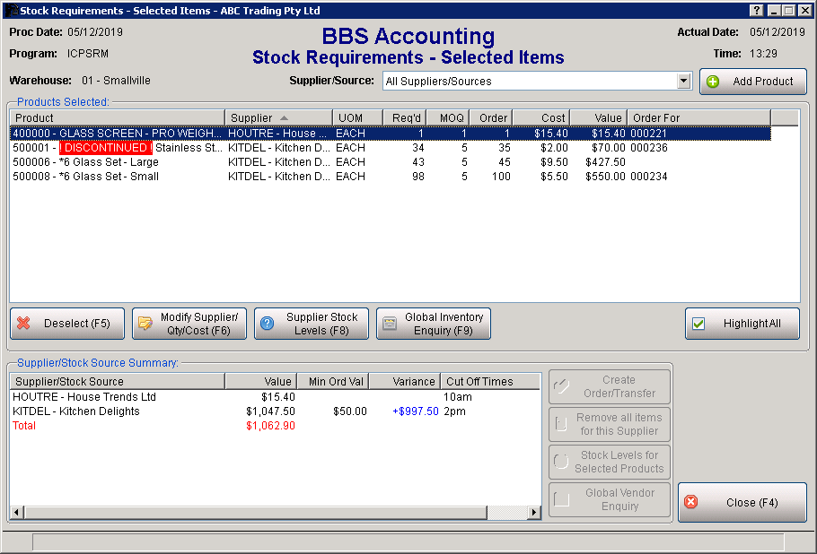Click the red circle icon on Close (F4)
The width and height of the screenshot is (817, 554).
pos(691,503)
